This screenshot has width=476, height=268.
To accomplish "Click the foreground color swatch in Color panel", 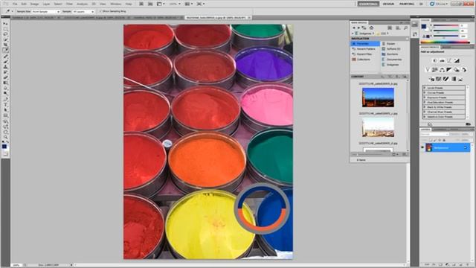I will tap(424, 27).
